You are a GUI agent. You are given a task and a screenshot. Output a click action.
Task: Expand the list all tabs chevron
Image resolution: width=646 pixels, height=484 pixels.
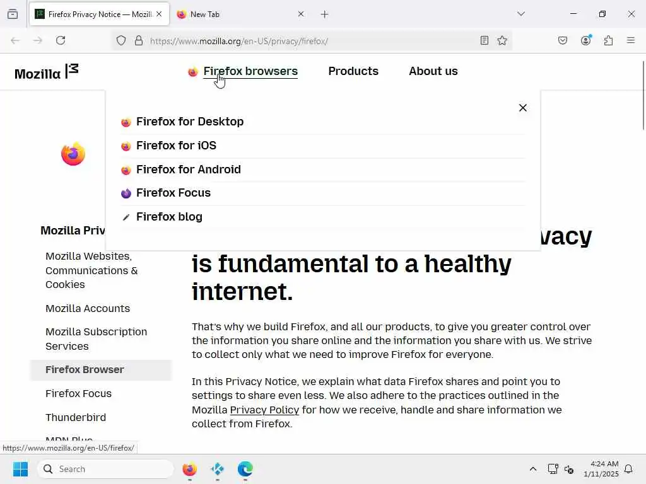(521, 14)
